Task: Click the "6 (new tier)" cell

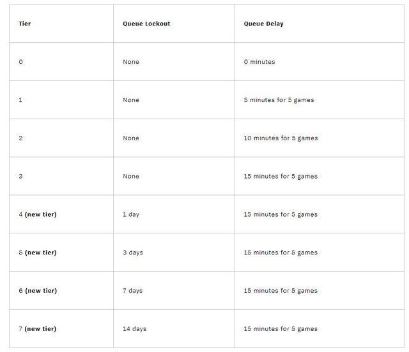Action: coord(38,291)
